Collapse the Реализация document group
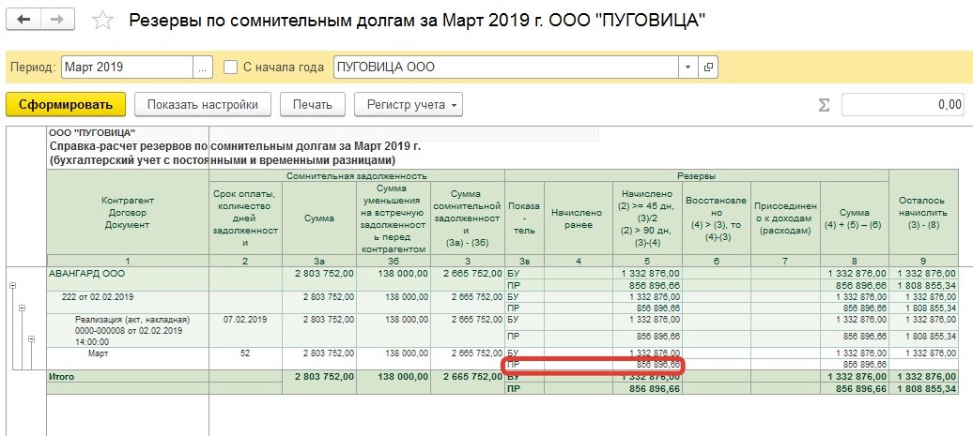973x436 pixels. tap(30, 338)
